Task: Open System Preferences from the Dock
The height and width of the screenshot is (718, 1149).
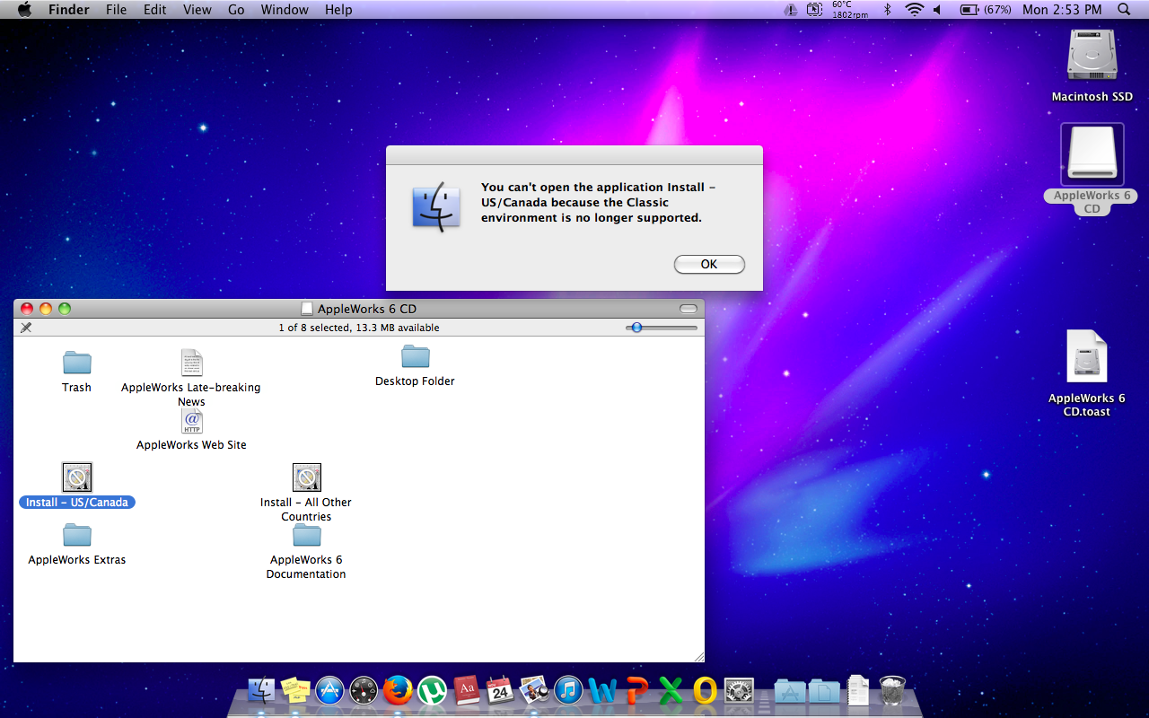Action: [x=739, y=690]
